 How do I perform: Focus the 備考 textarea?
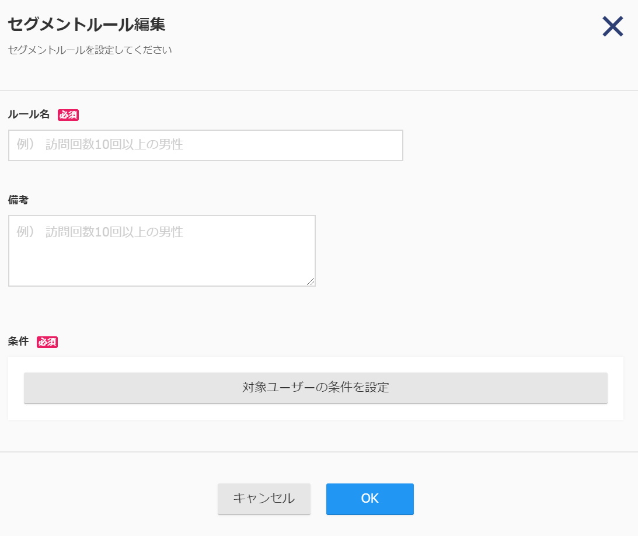[x=162, y=250]
